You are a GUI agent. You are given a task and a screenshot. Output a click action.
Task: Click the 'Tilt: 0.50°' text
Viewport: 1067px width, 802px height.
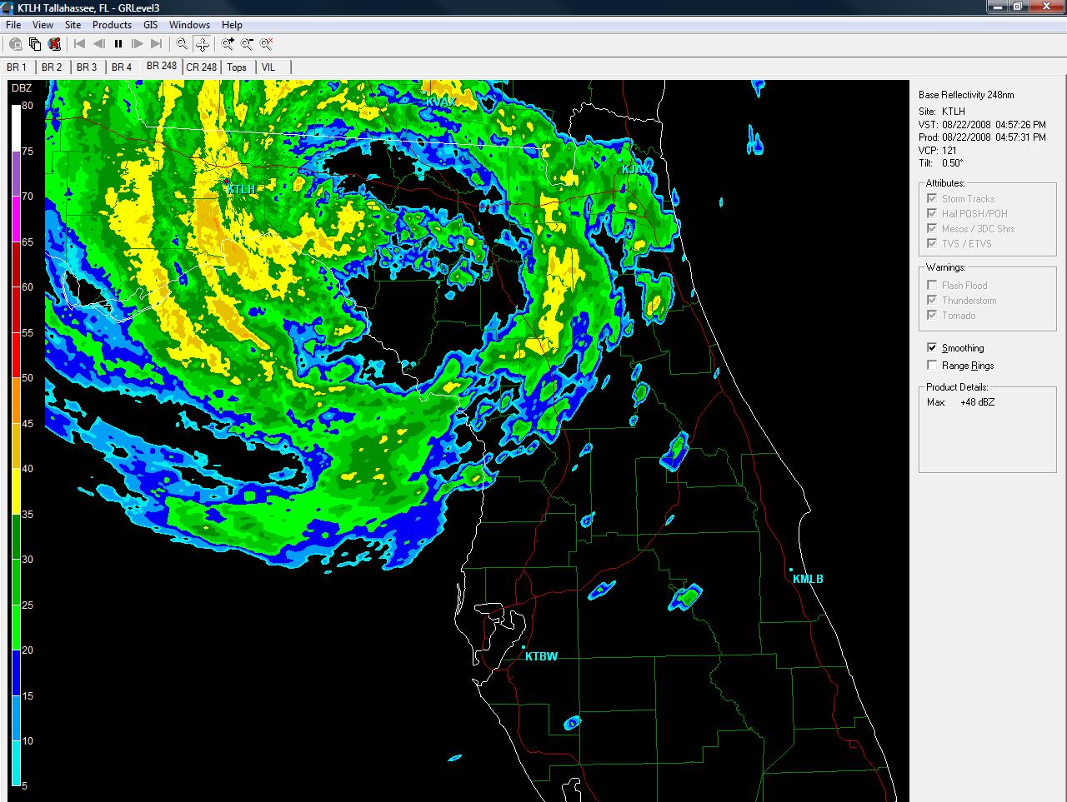[940, 163]
